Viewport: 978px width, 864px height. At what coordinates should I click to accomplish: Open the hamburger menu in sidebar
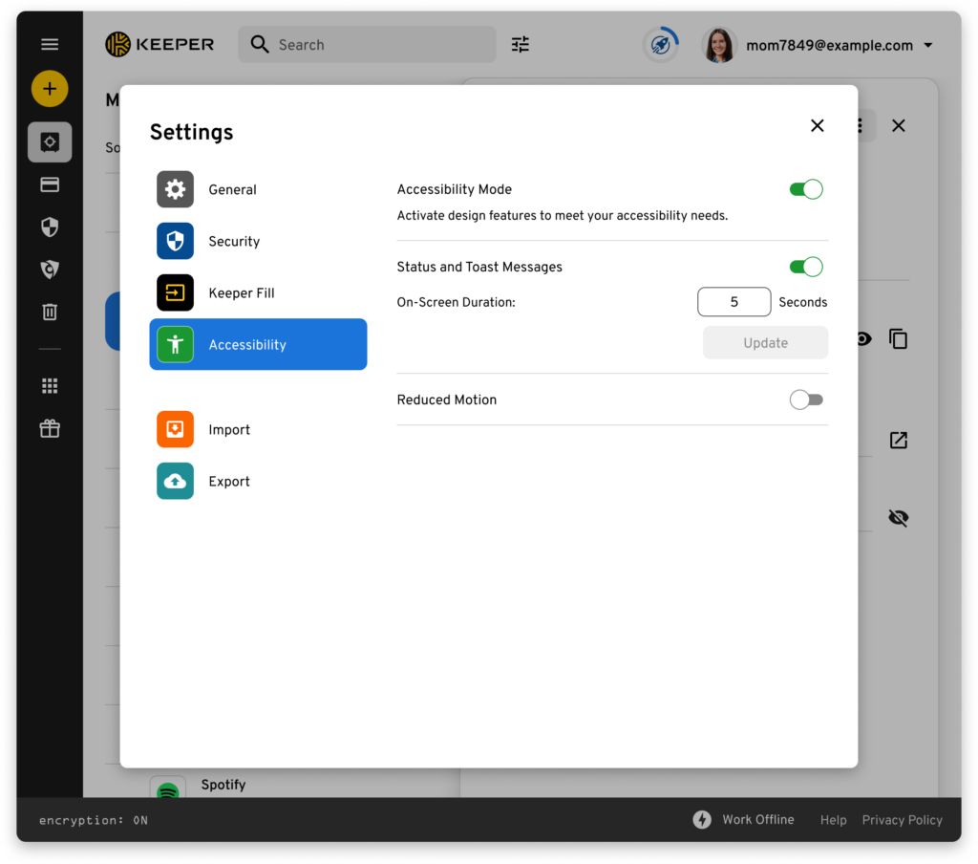[x=50, y=45]
